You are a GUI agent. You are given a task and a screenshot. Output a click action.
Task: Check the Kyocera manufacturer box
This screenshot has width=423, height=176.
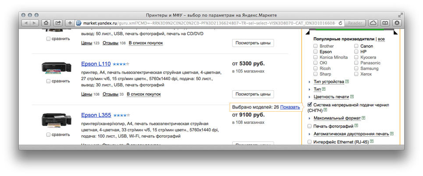pyautogui.click(x=356, y=57)
